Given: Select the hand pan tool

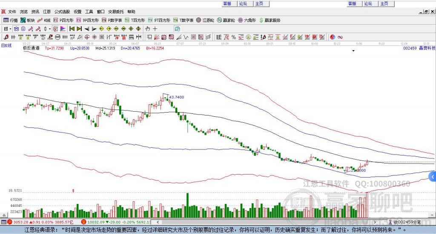Looking at the screenshot, I should pyautogui.click(x=148, y=29).
